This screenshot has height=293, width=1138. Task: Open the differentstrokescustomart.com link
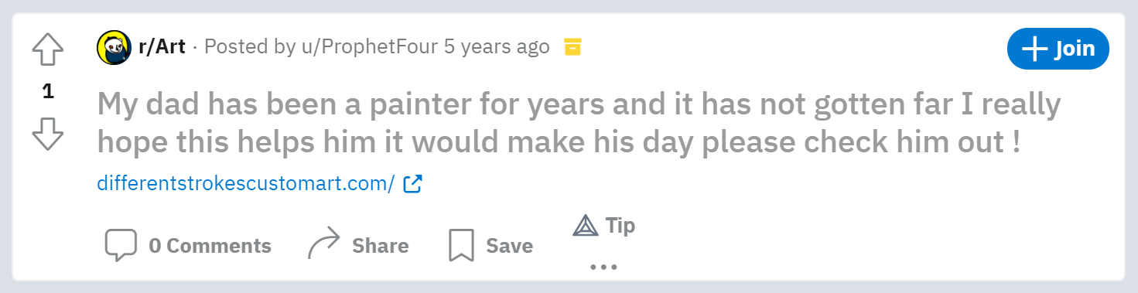click(246, 184)
